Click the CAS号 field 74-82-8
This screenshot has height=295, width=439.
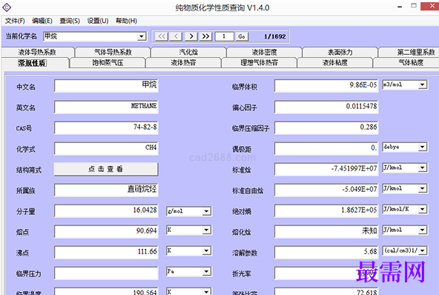coord(106,127)
